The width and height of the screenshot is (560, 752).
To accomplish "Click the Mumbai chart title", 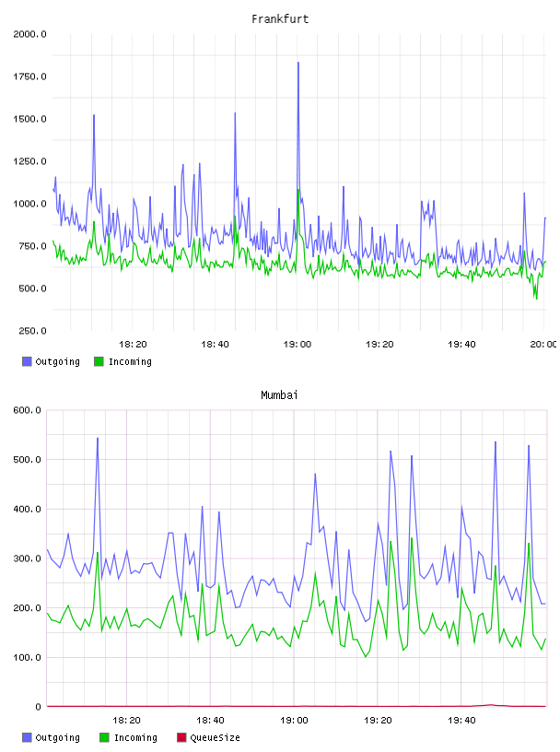I will pos(279,395).
